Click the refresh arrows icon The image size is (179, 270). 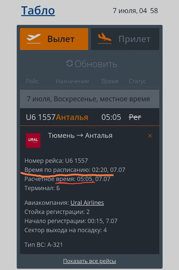[70, 64]
